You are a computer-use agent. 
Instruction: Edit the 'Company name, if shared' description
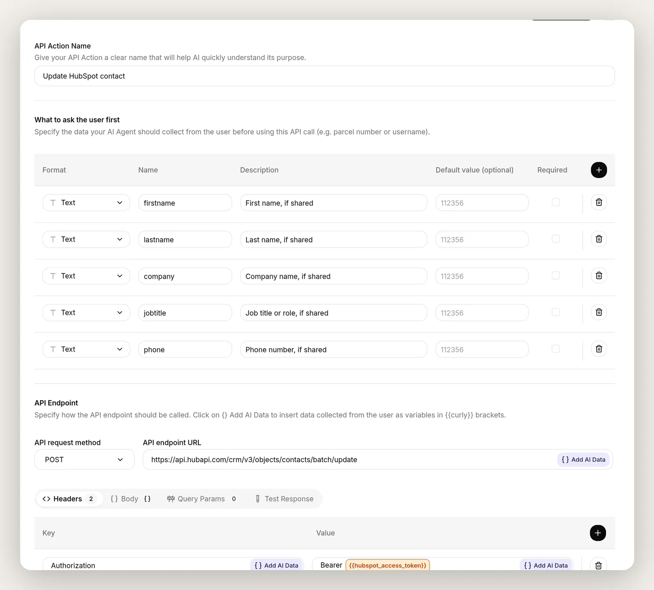[333, 276]
